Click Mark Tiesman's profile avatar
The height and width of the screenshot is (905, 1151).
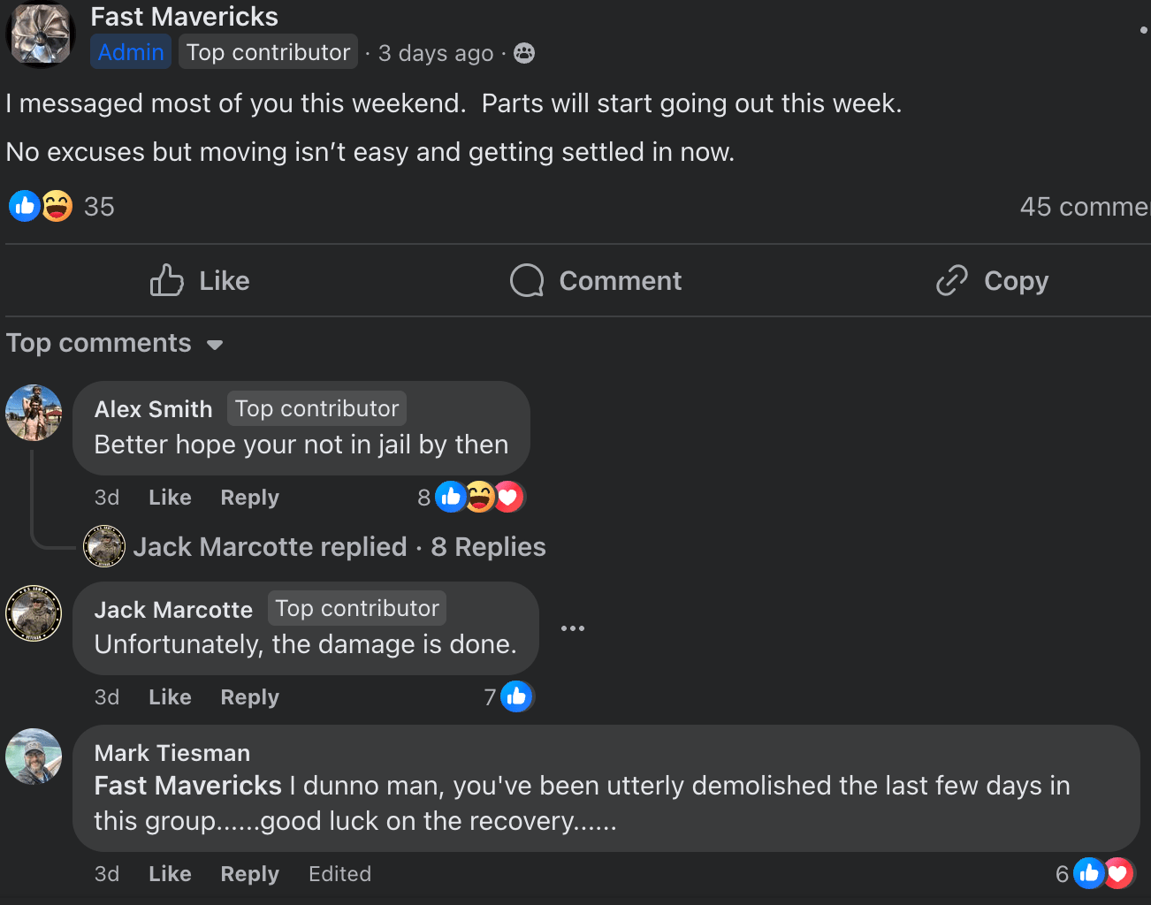point(34,756)
